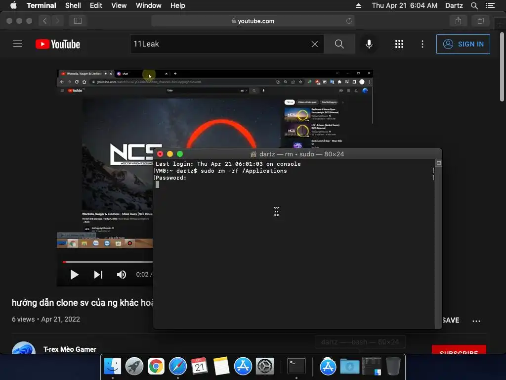
Task: Zoom Terminal with the green button
Action: click(180, 154)
